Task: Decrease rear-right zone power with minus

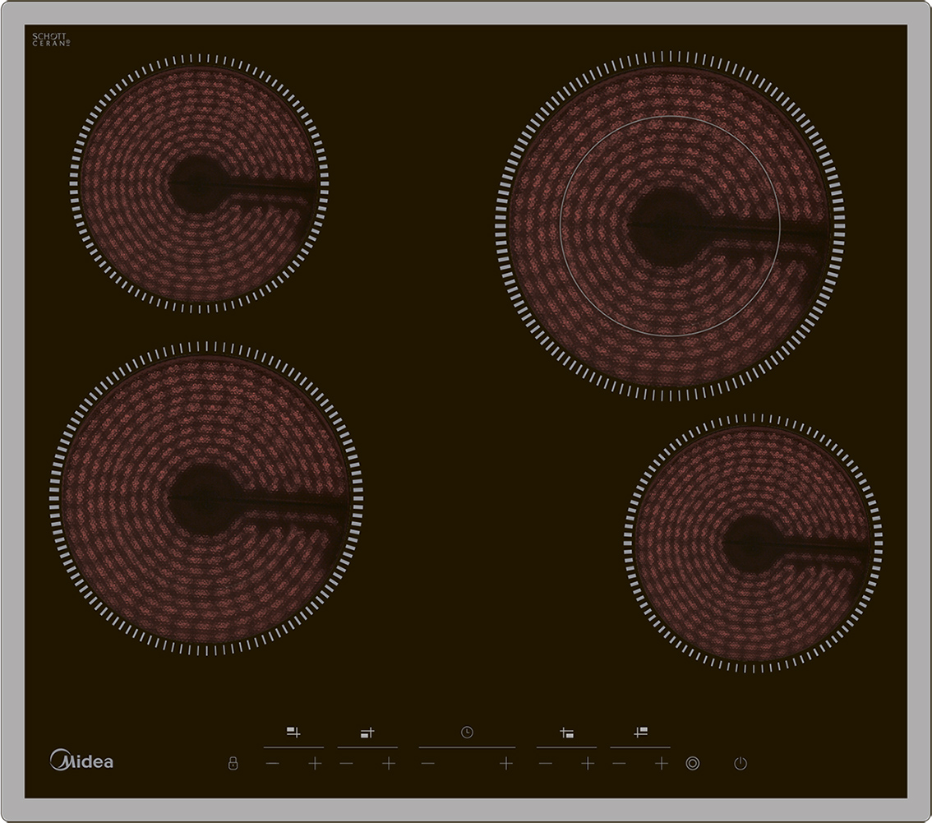Action: 619,763
